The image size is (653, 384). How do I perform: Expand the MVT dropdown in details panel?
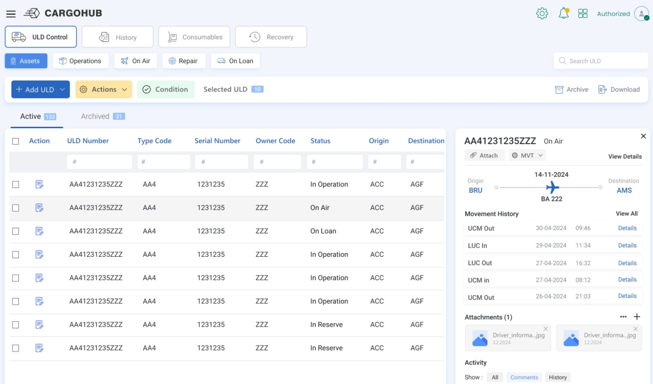528,156
